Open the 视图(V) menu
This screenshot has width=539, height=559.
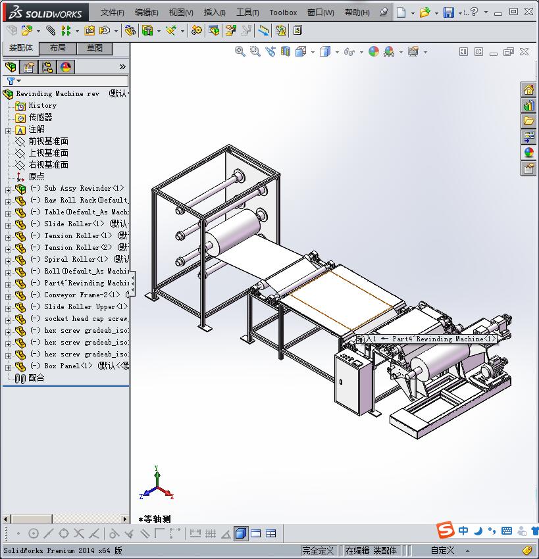click(181, 12)
